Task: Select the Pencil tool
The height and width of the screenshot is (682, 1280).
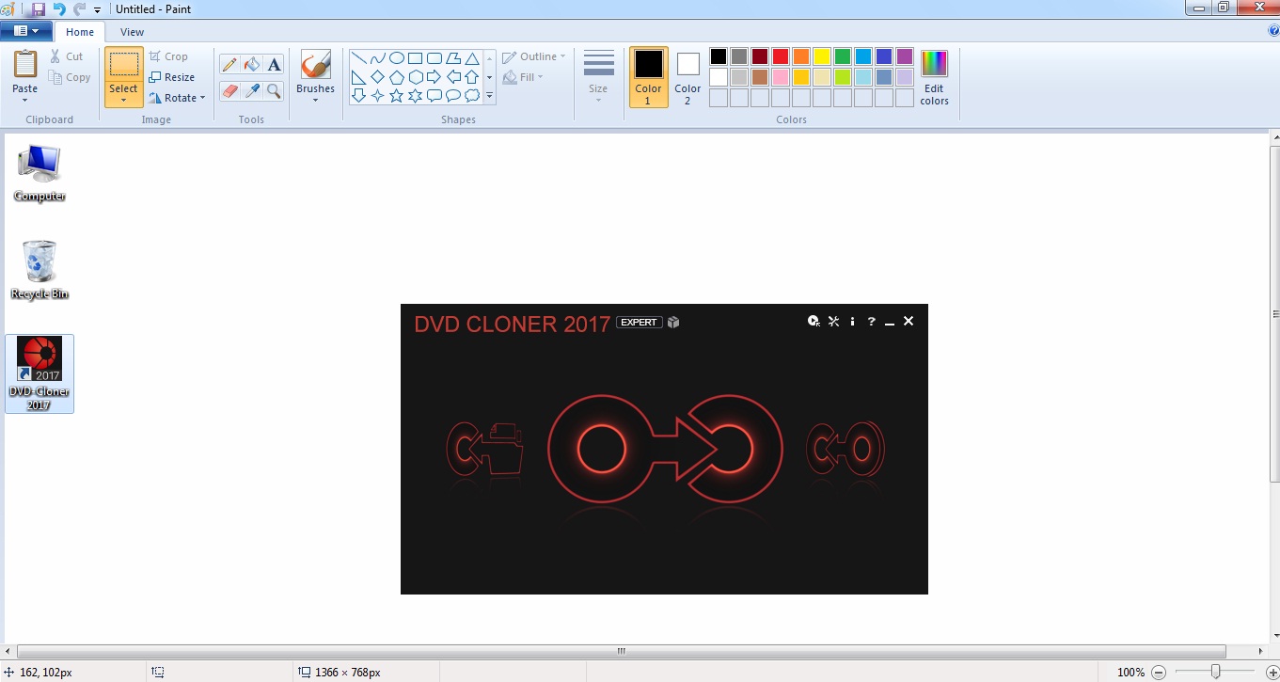Action: [229, 64]
